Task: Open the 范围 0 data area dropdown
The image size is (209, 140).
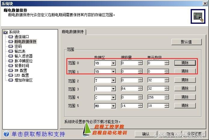Action: click(x=113, y=63)
